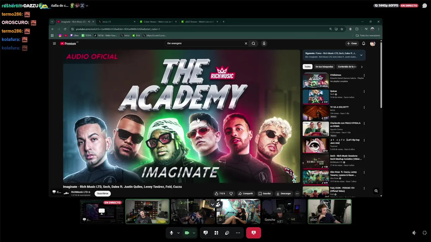Open Todos los marcadores folder

tap(368, 35)
